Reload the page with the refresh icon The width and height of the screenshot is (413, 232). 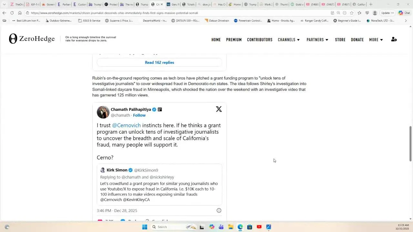coord(12,13)
